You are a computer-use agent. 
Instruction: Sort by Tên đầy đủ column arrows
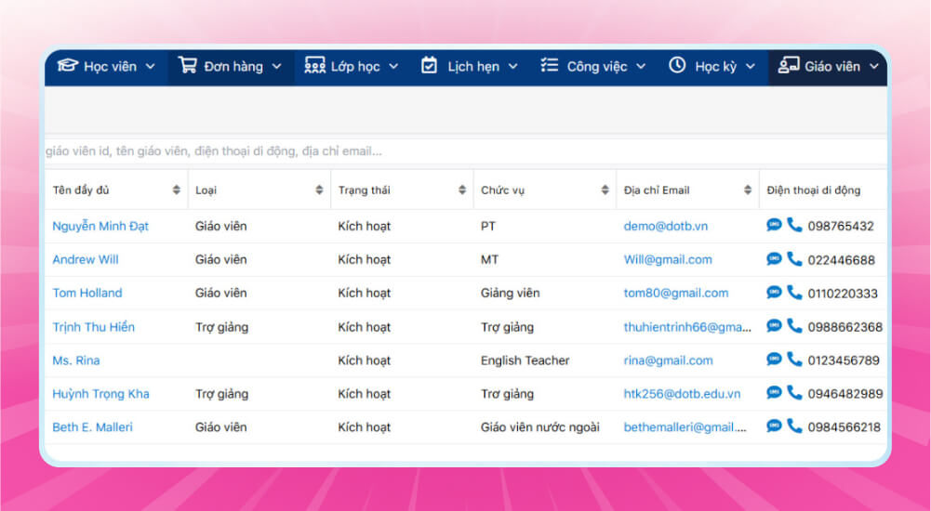177,190
